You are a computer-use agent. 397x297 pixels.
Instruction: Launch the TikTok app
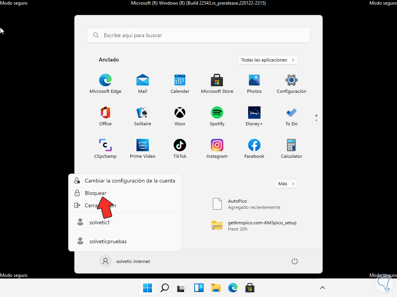pos(180,149)
